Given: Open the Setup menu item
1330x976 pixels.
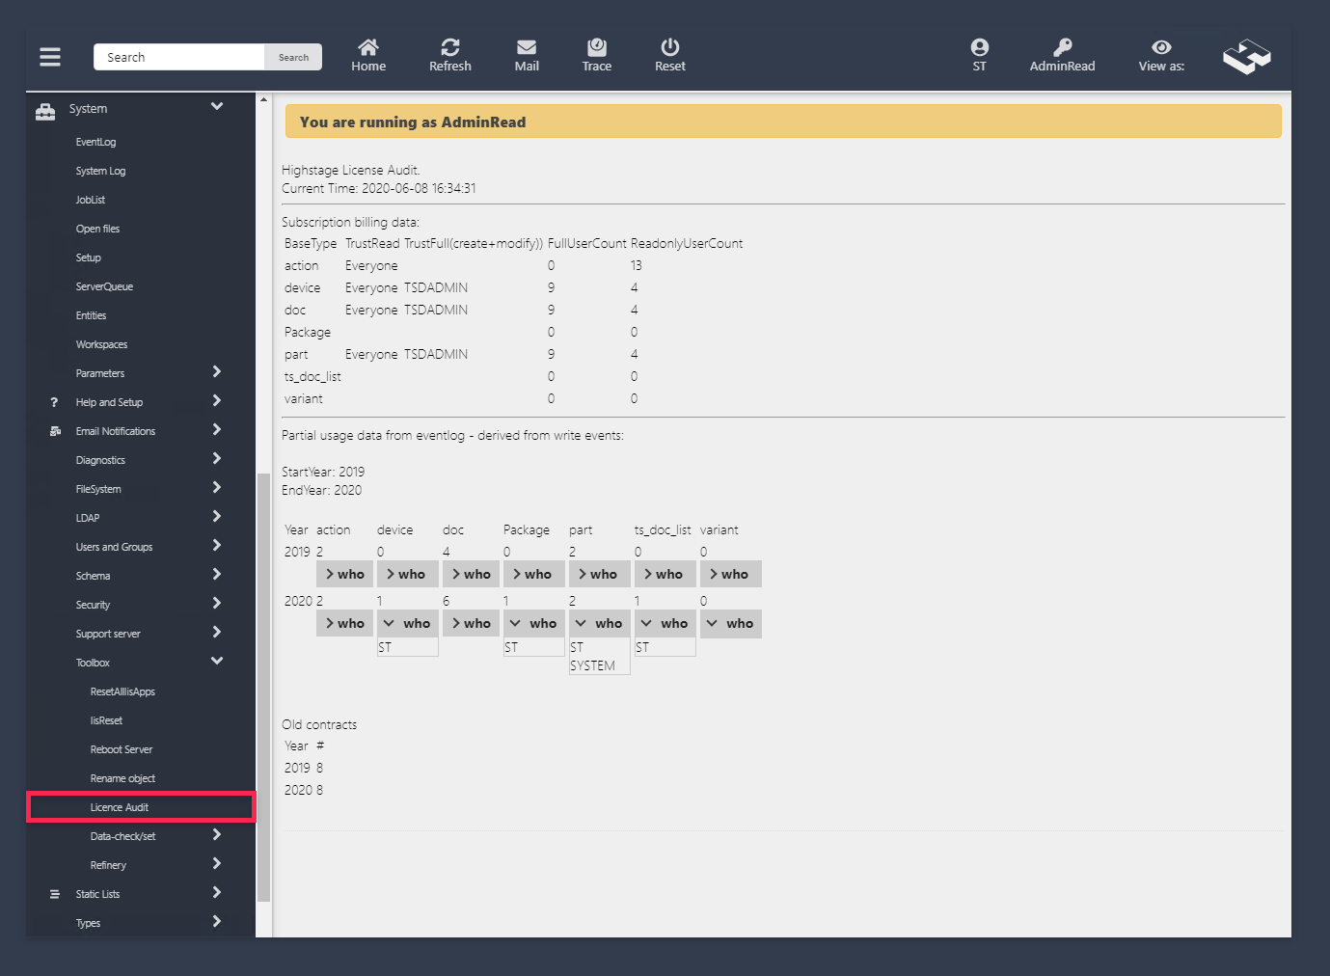Looking at the screenshot, I should click(x=88, y=258).
